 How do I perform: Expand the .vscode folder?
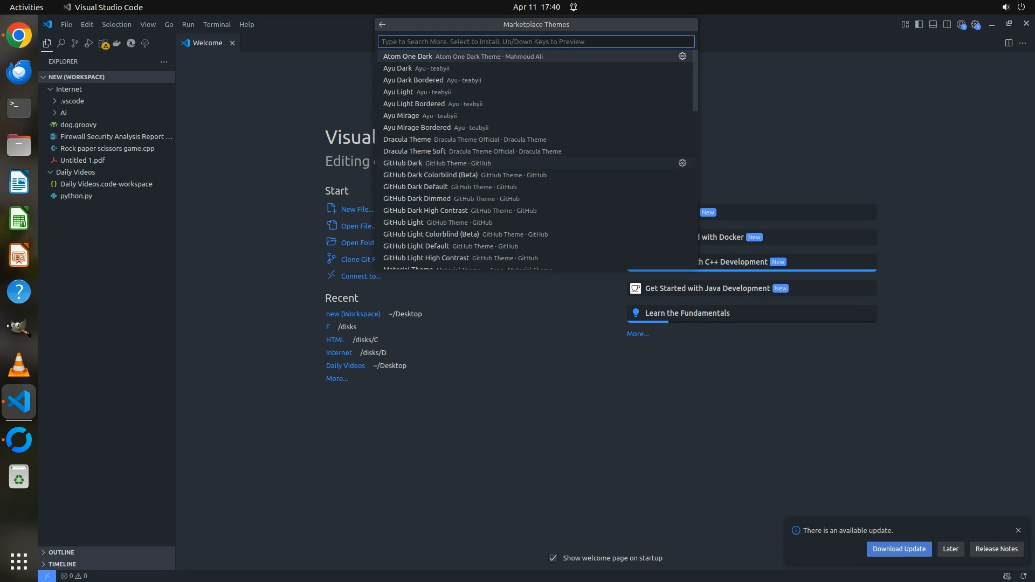click(x=72, y=101)
